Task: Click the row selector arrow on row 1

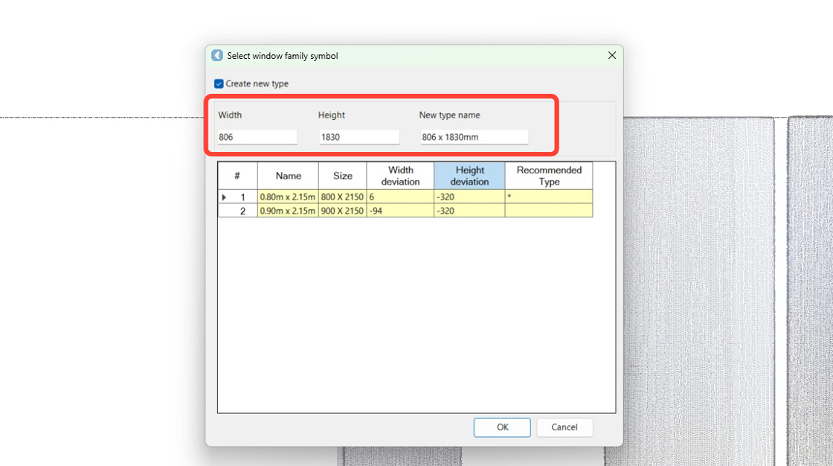Action: pos(225,197)
